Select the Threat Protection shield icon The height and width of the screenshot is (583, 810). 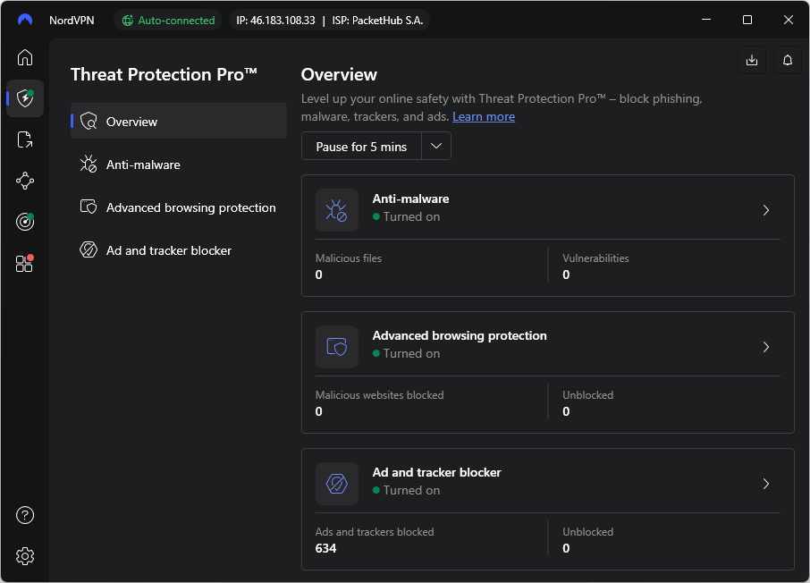click(24, 98)
